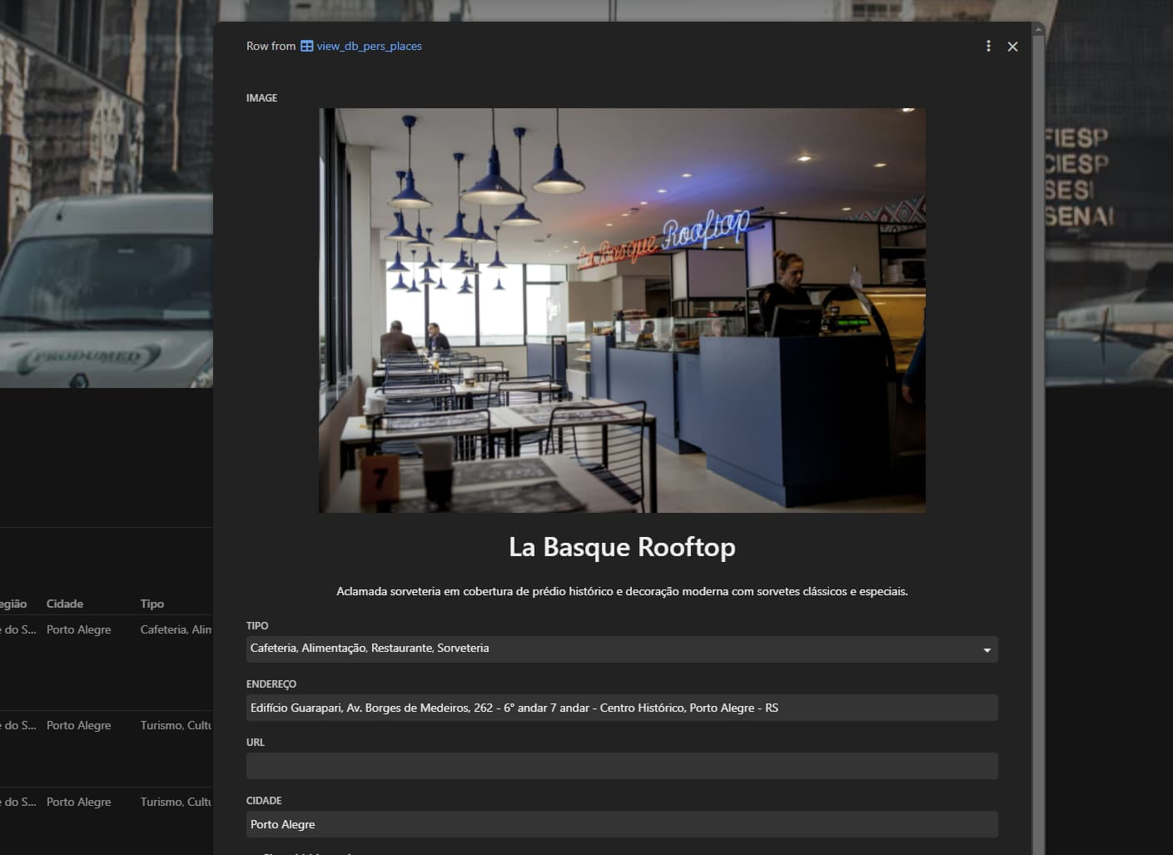Open the row options three-dot menu
Screen dimensions: 1173x855
pos(988,47)
